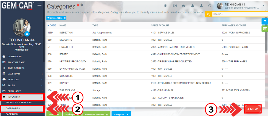Image resolution: width=268 pixels, height=117 pixels.
Task: Open Point of Sale in the sidebar
Action: pos(16,62)
